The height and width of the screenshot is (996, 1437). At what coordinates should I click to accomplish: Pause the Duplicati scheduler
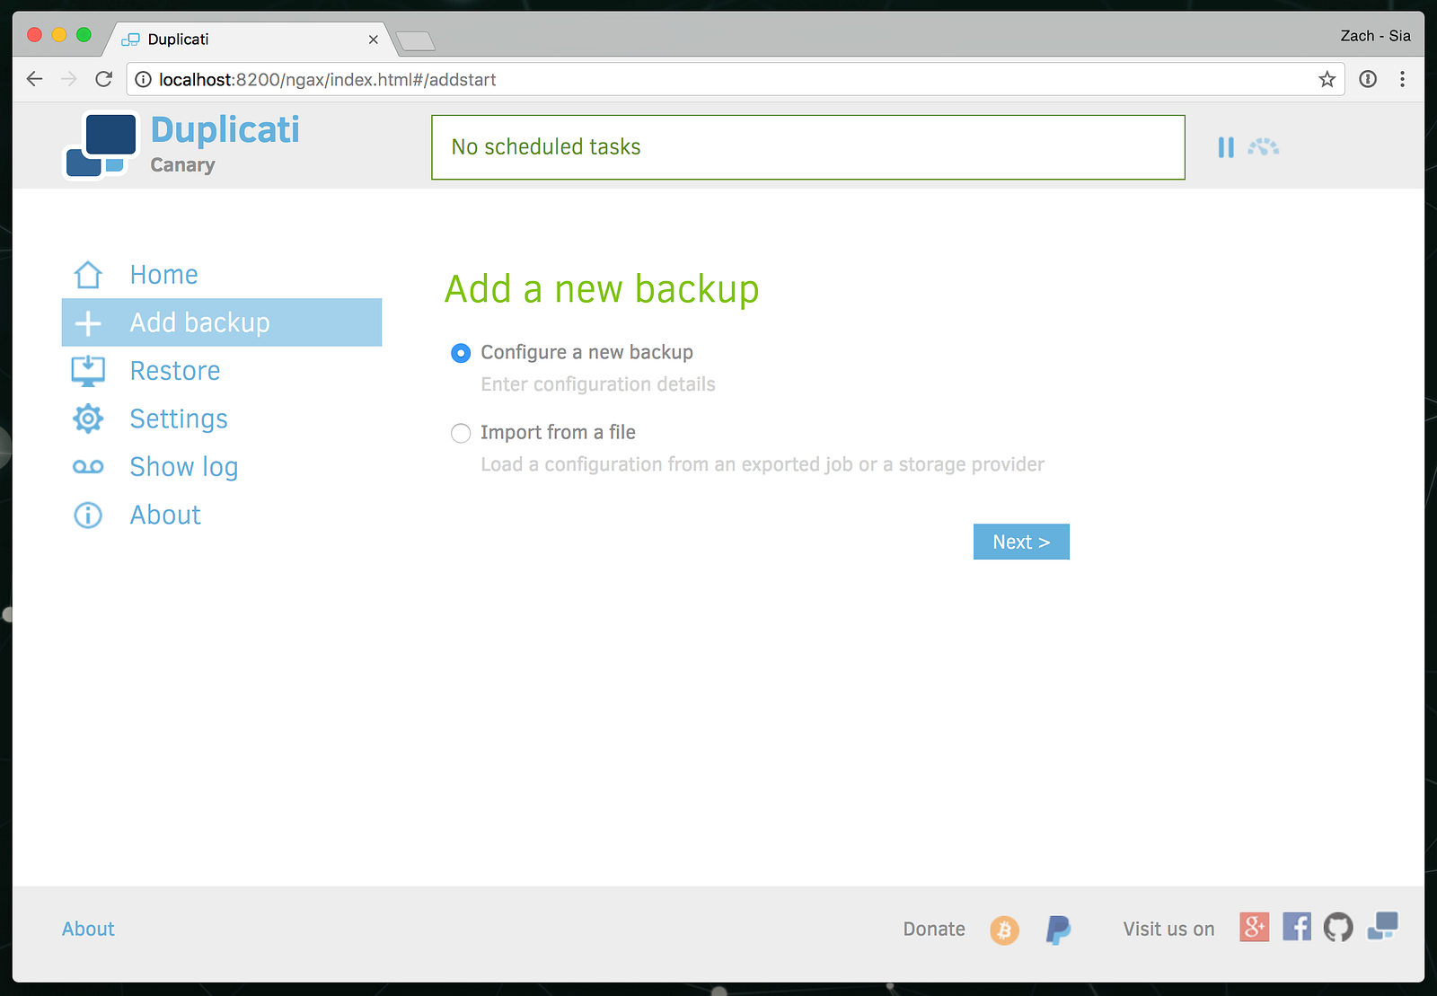point(1226,147)
